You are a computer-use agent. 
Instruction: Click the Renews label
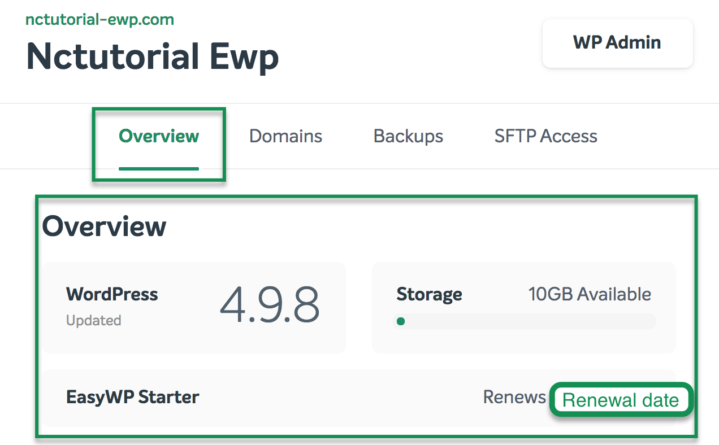click(514, 397)
